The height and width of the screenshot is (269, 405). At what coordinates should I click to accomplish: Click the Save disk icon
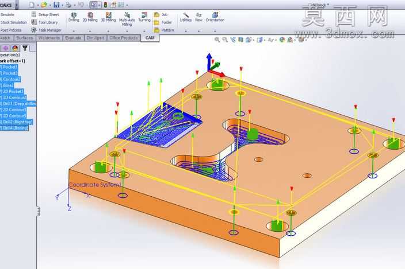pyautogui.click(x=56, y=5)
